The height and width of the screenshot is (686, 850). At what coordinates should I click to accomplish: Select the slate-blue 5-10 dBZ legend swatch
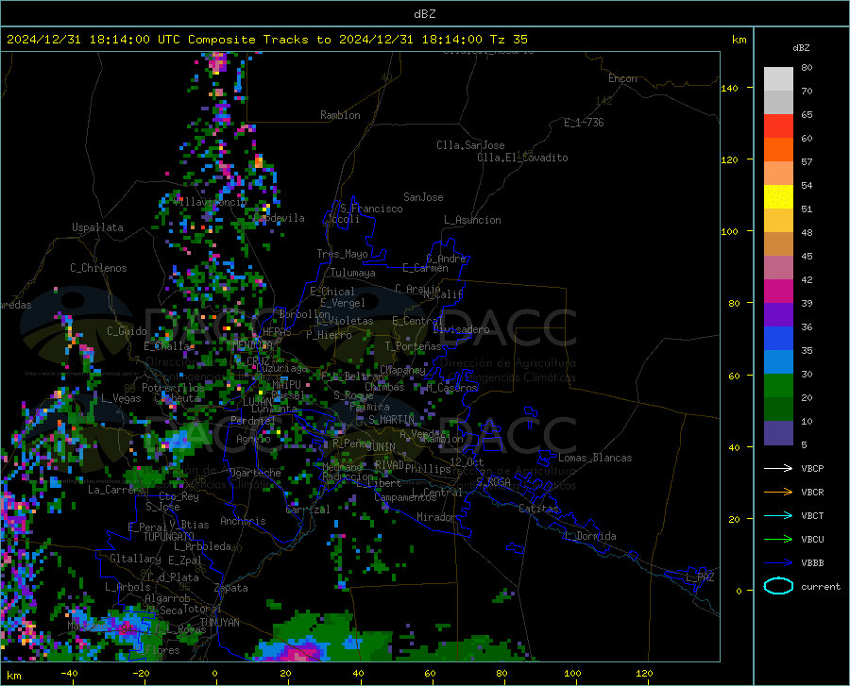(778, 433)
